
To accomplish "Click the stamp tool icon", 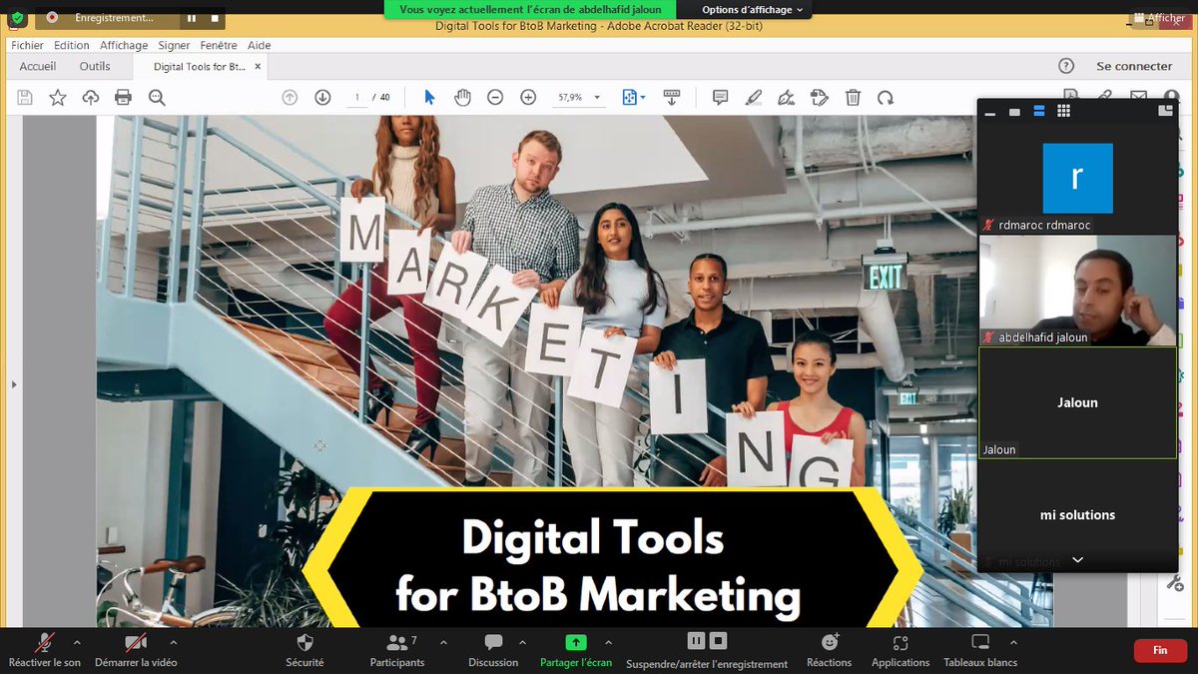I will (820, 97).
